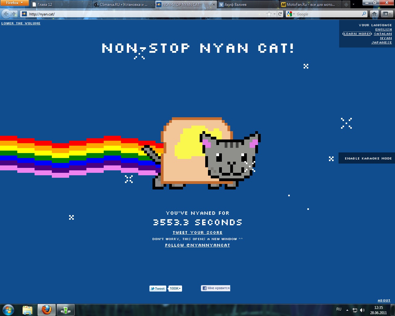
Task: Choose Nyan language link
Action: (x=386, y=38)
